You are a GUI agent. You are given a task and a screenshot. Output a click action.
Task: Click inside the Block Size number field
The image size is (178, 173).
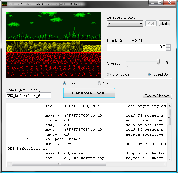coord(136,48)
